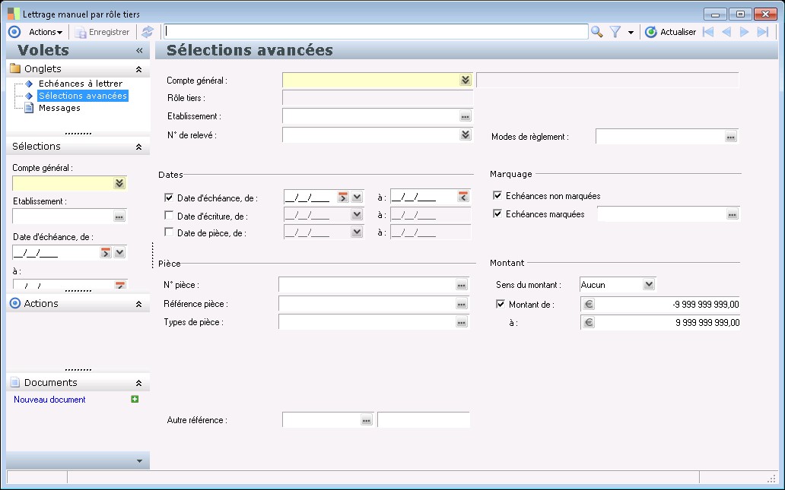Expand the N° de relevé dropdown
Image resolution: width=785 pixels, height=490 pixels.
pos(465,135)
